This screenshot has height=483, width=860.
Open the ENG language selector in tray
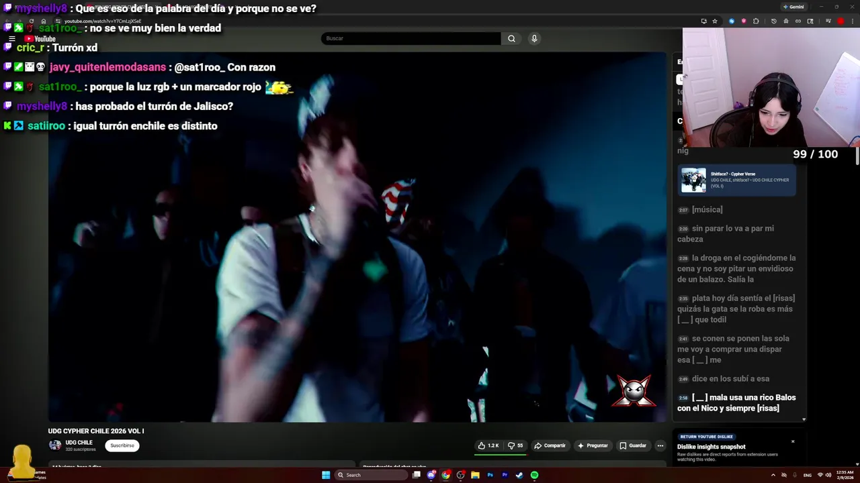(808, 475)
